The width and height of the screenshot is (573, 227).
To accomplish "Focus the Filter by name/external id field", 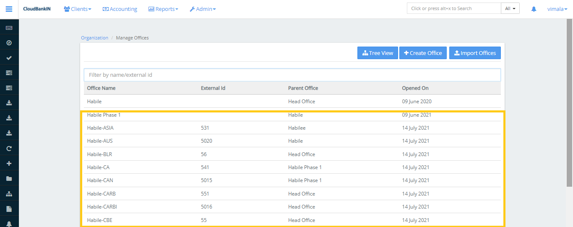I will [292, 75].
